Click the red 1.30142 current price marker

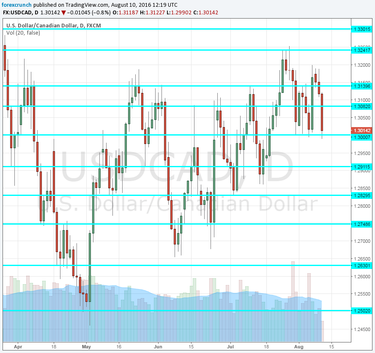tap(361, 130)
